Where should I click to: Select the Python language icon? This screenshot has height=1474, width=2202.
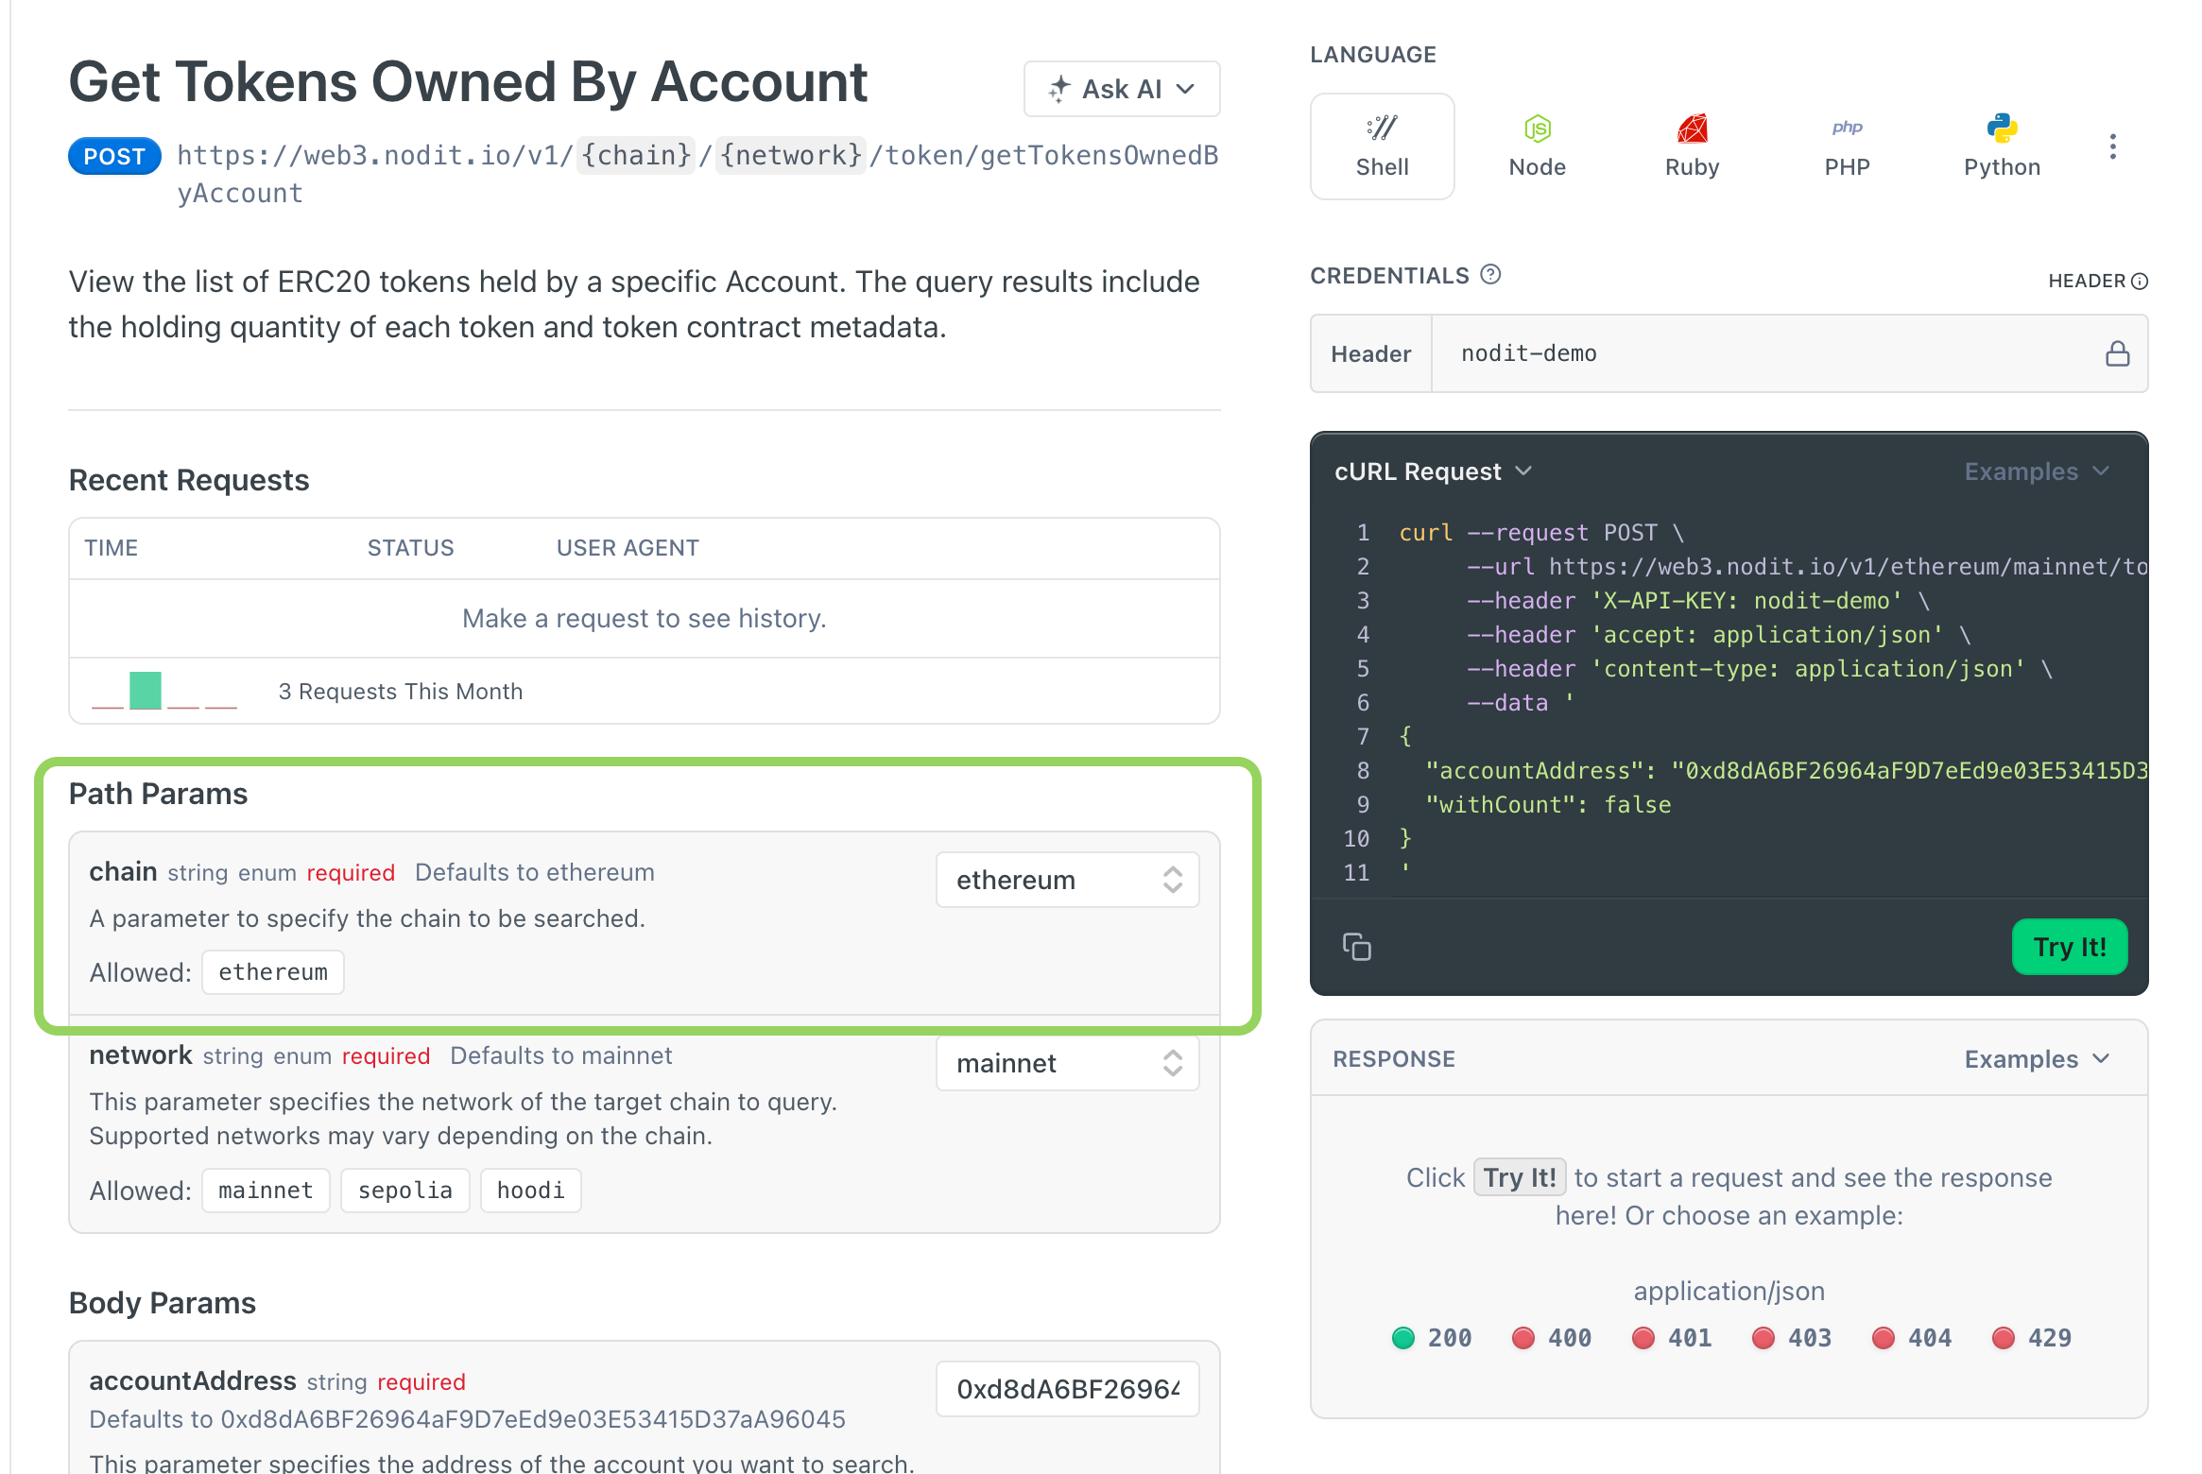click(x=2002, y=146)
